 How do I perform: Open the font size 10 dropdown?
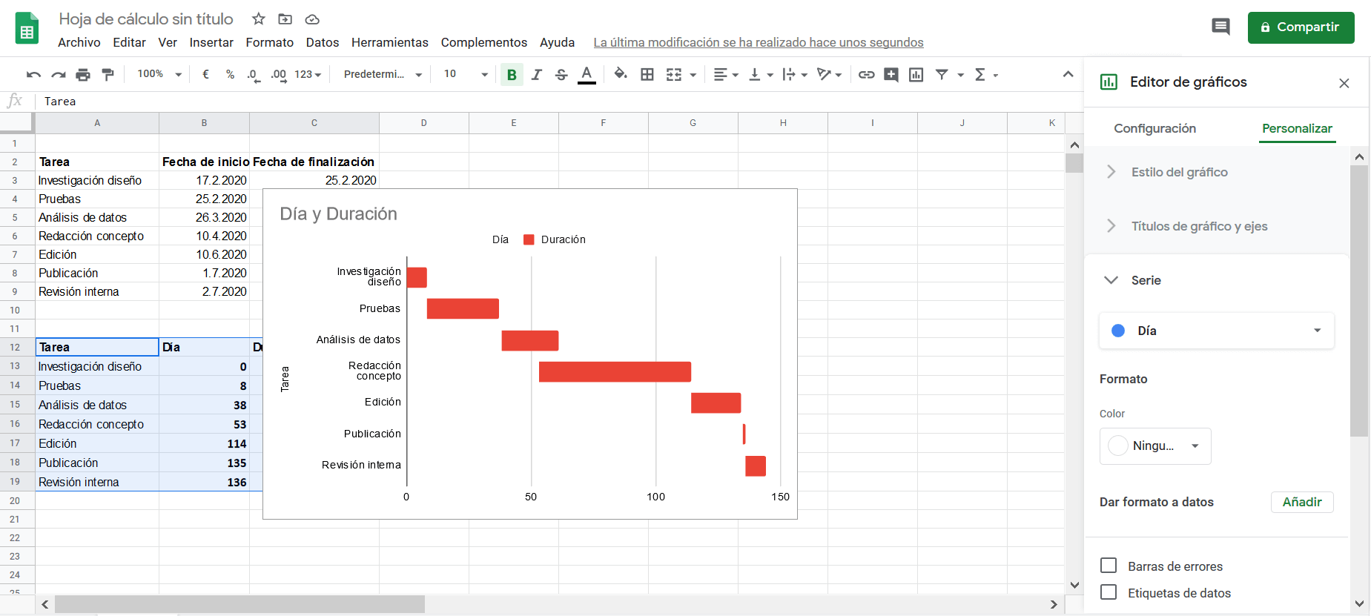click(466, 74)
